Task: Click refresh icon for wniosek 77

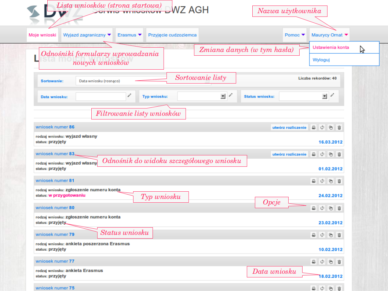Action: (x=322, y=262)
